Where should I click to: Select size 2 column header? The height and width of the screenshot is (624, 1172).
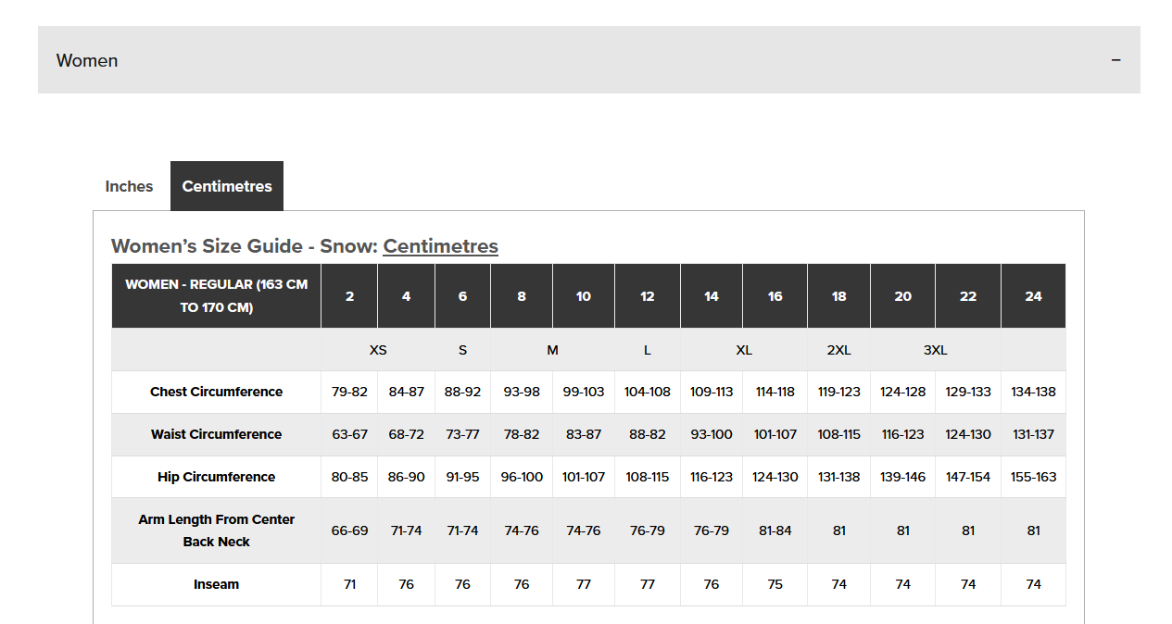(x=349, y=296)
